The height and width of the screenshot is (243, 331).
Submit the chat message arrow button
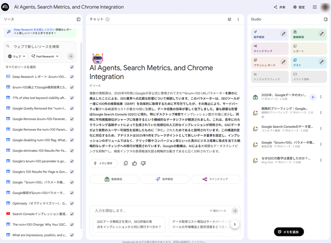pyautogui.click(x=235, y=211)
